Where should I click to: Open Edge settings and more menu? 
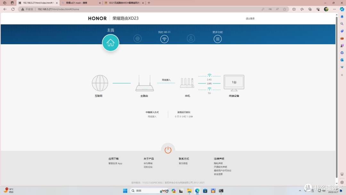[334, 9]
